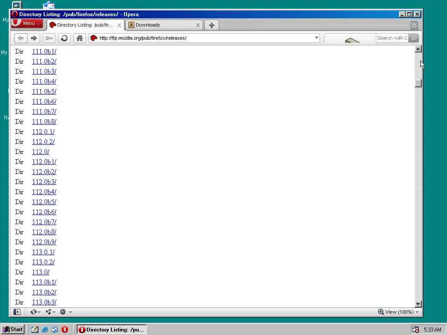The width and height of the screenshot is (447, 335).
Task: Click the vertical scrollbar thumb
Action: coord(418,83)
